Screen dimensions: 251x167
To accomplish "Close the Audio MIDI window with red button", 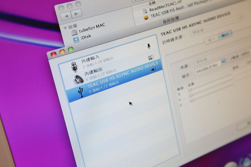I will (x=54, y=54).
